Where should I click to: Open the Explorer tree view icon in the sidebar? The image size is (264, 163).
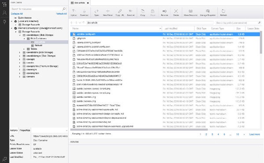tap(4, 4)
